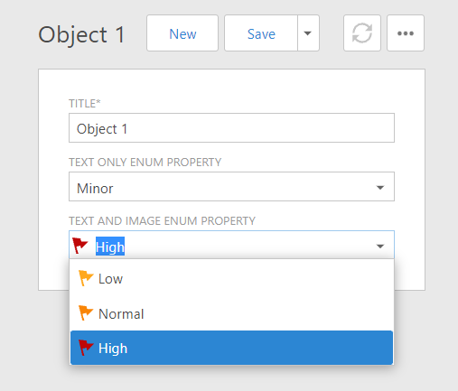Screen dimensions: 458x391
Task: Open the three-dots more options menu
Action: click(406, 33)
